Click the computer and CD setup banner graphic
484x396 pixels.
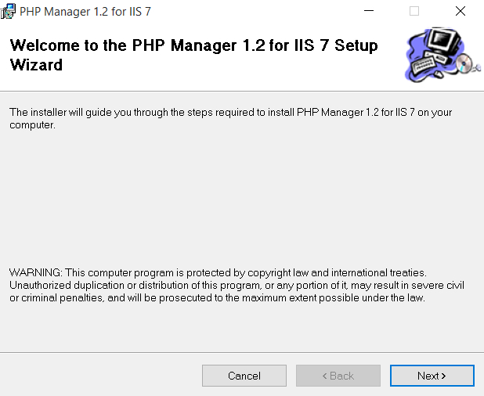442,55
